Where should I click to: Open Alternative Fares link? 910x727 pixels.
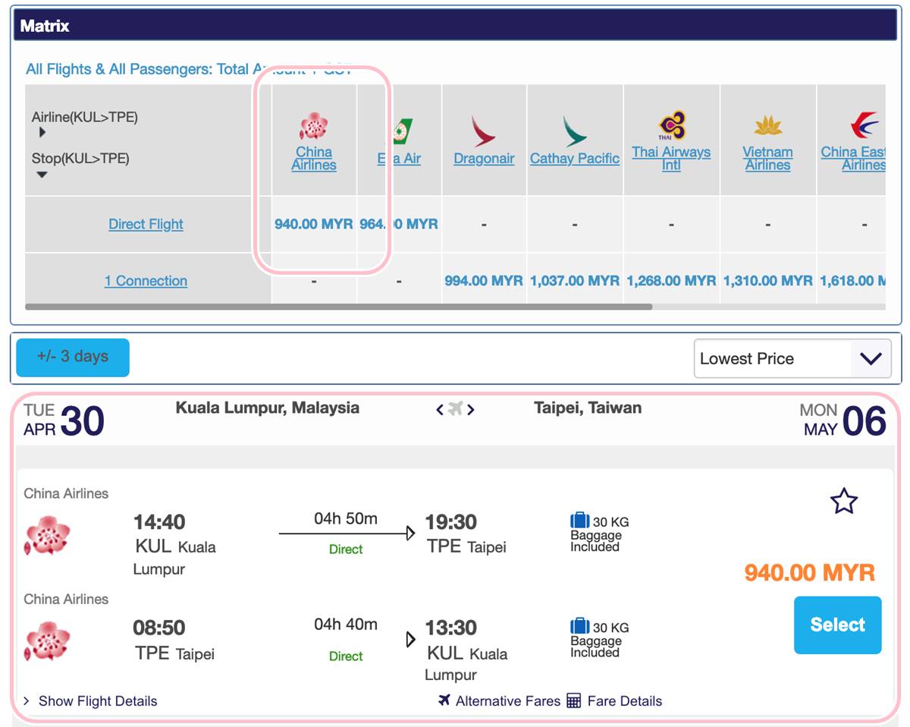pyautogui.click(x=507, y=701)
